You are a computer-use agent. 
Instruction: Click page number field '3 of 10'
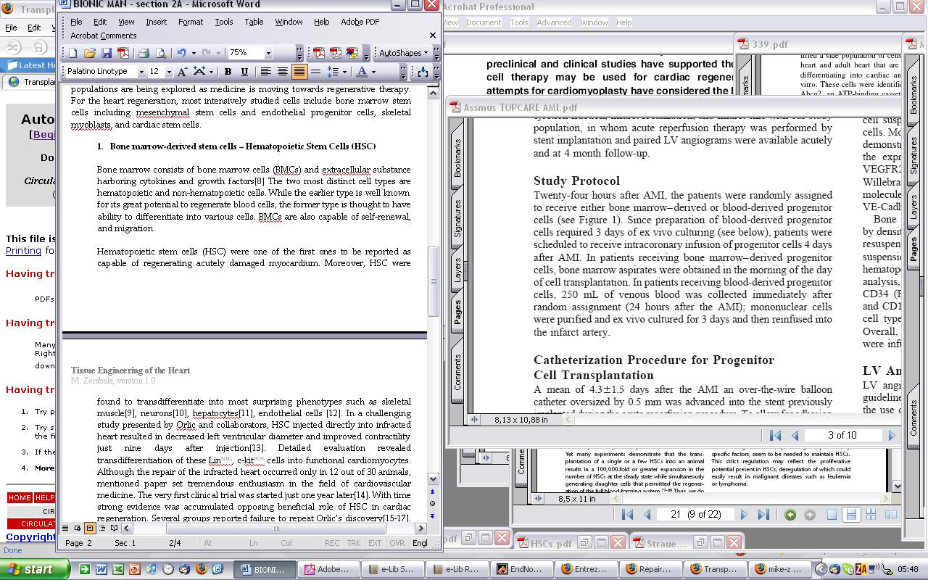(x=842, y=435)
